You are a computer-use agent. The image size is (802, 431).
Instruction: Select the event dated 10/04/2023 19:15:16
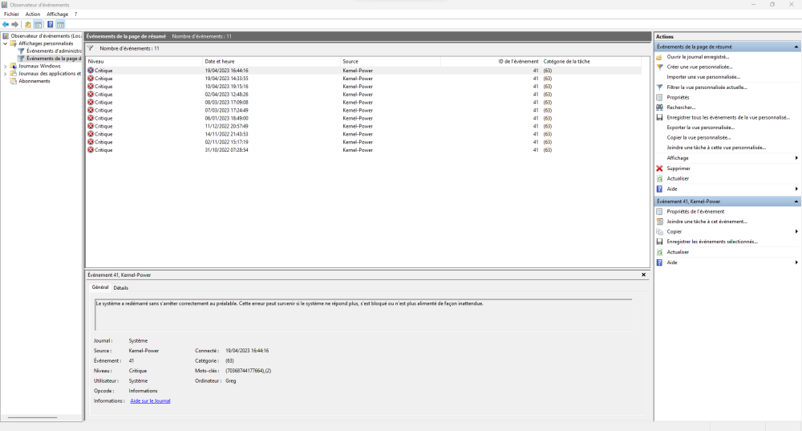[x=363, y=87]
